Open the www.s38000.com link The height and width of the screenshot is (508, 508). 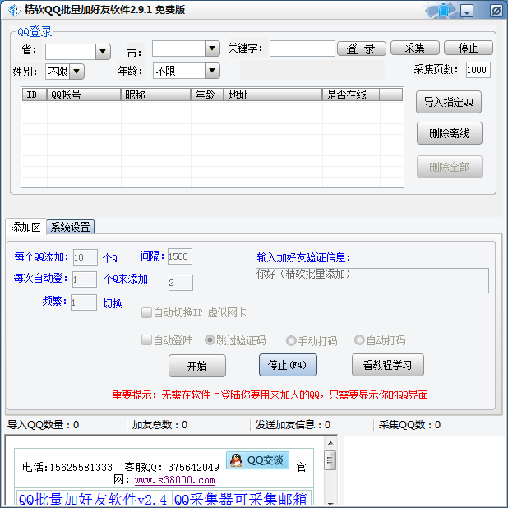175,480
